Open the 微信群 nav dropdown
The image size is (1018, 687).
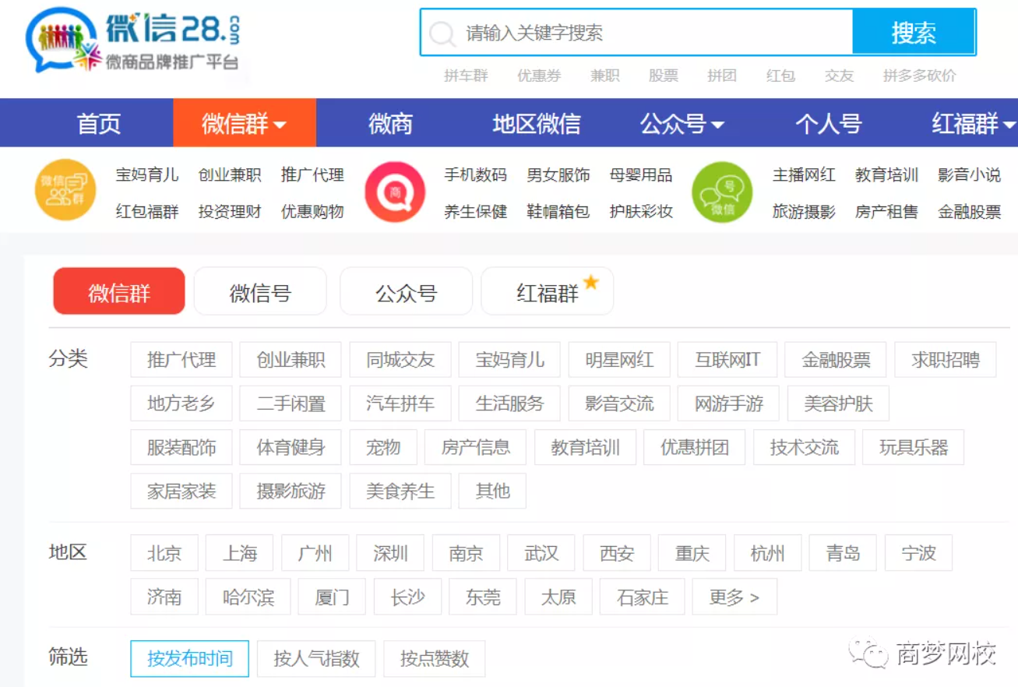245,123
